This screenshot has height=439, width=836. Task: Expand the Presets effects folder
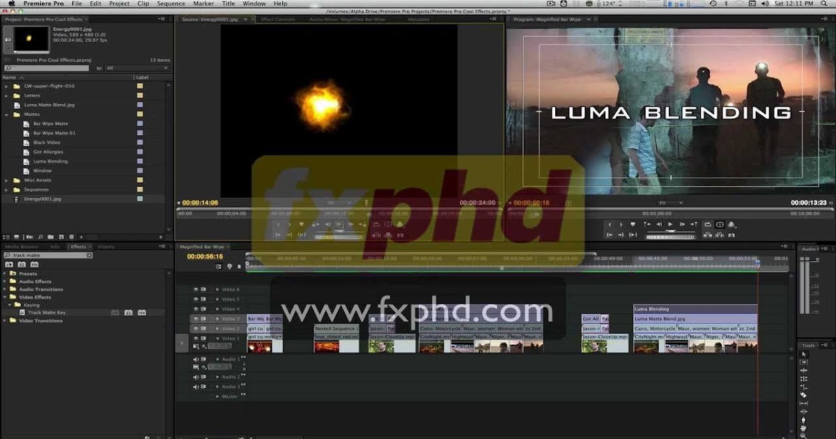5,274
